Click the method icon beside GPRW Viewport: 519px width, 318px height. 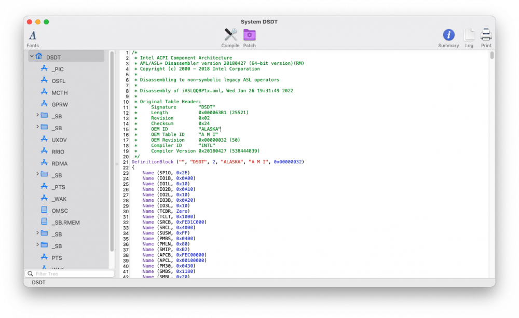[44, 104]
